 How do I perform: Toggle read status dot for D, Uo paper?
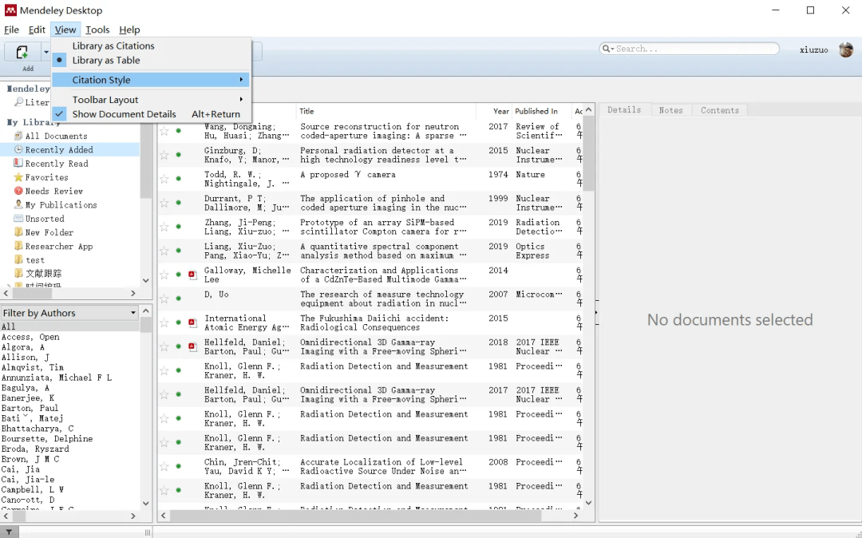[x=178, y=299]
